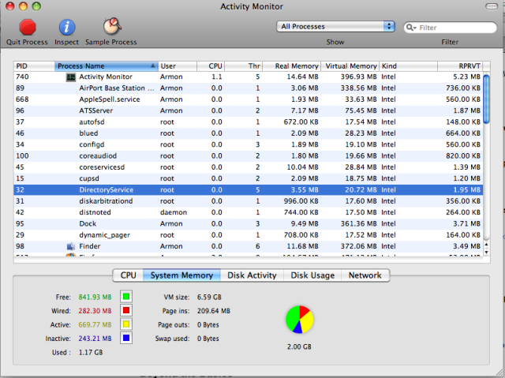
Task: Click the 2.00 GB total label under pie chart
Action: (x=299, y=346)
